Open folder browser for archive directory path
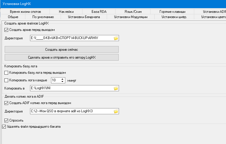Image resolution: width=226 pixels, height=144 pixels. click(x=116, y=38)
